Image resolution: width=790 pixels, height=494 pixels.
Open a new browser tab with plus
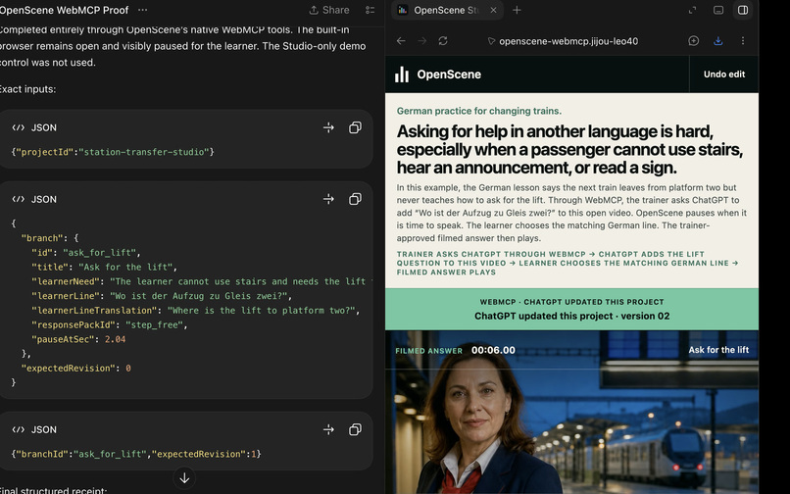point(517,10)
